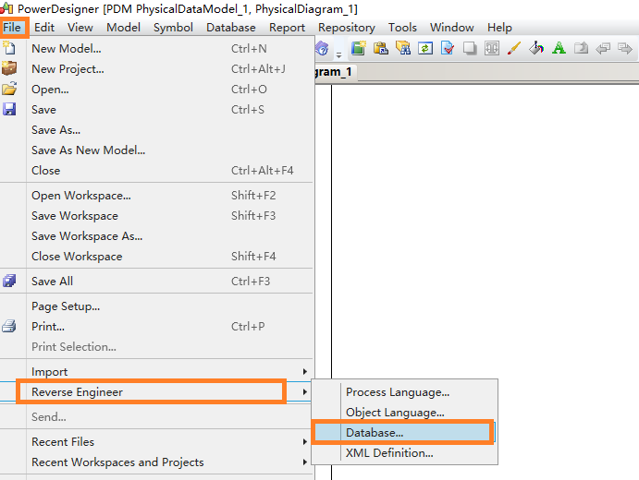This screenshot has width=639, height=480.
Task: Click Save Workspace entry
Action: tap(156, 216)
